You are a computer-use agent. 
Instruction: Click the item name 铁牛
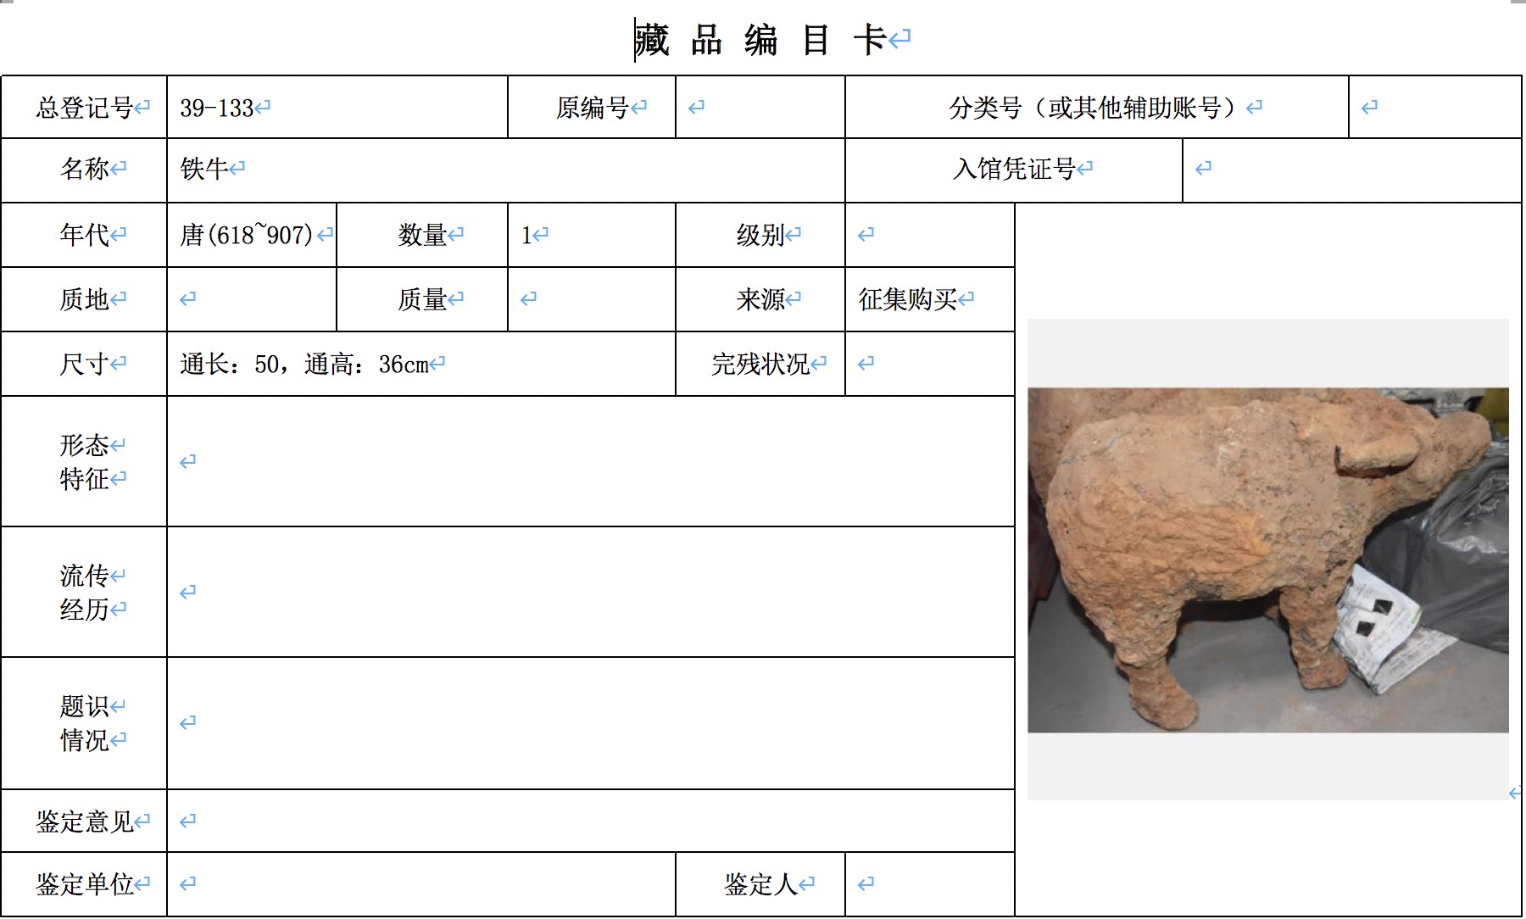(203, 169)
